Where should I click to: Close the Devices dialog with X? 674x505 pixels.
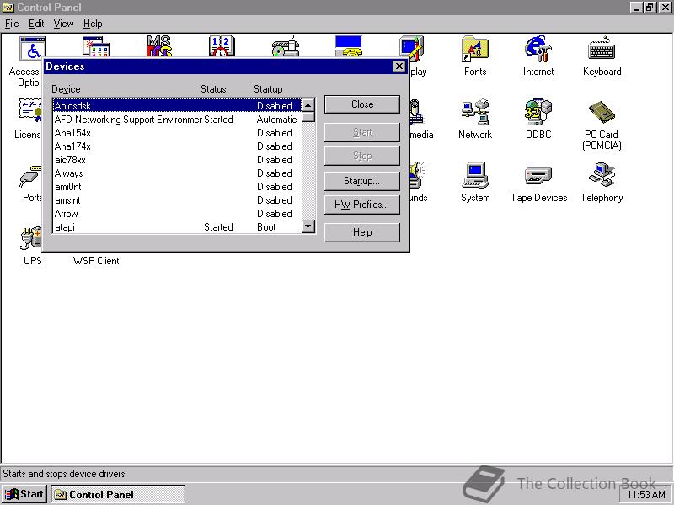click(399, 66)
